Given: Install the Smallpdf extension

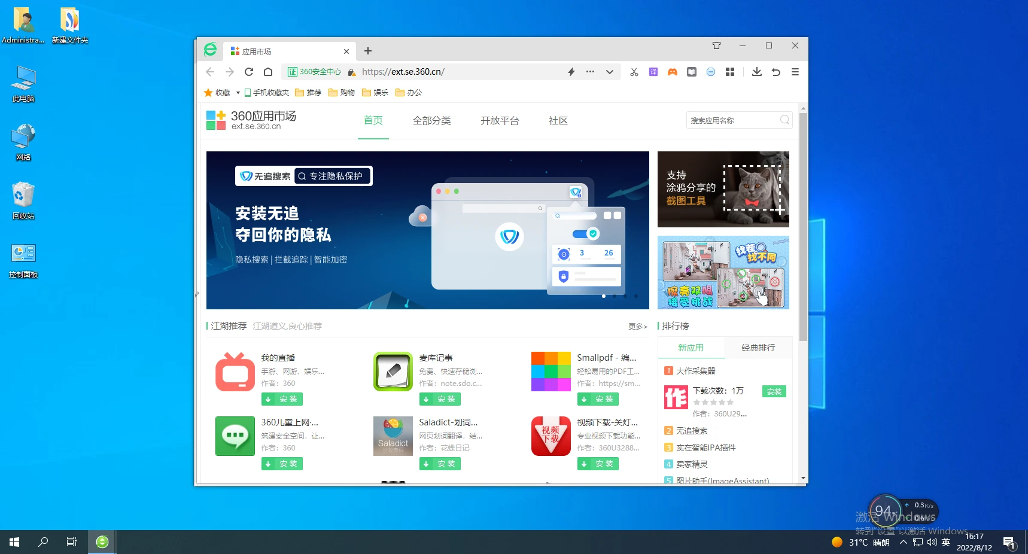Looking at the screenshot, I should (598, 399).
